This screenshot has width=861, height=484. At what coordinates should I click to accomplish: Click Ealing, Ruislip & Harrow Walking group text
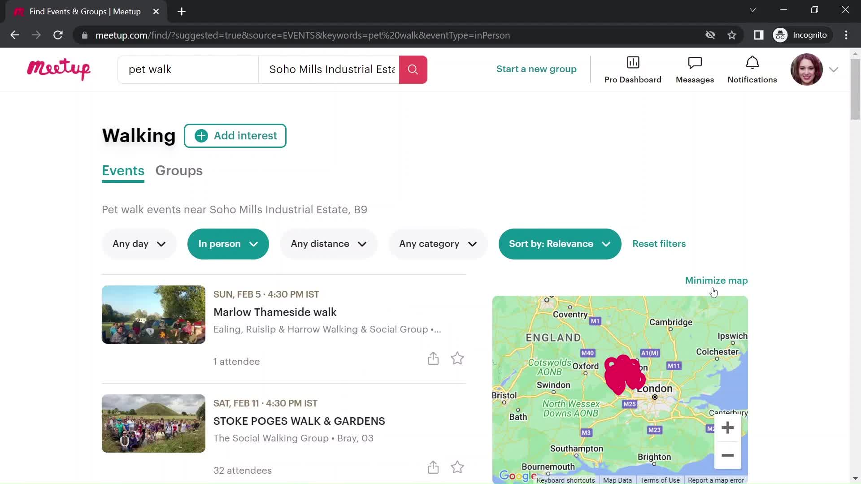click(321, 329)
